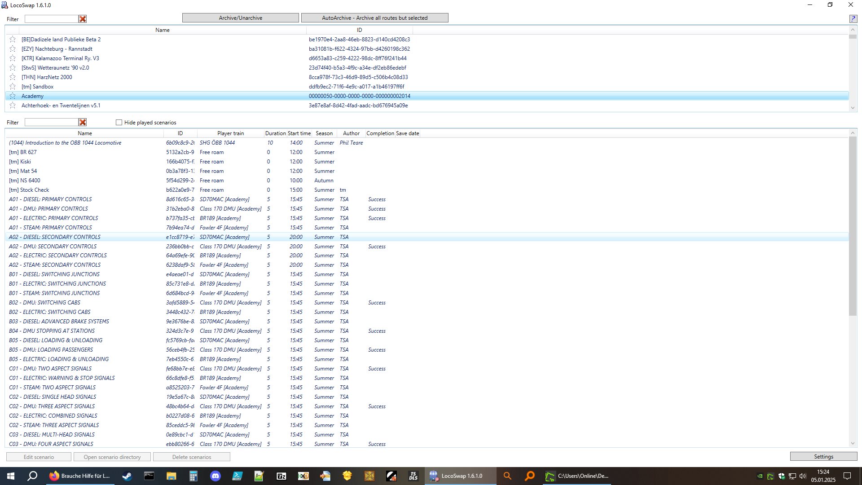This screenshot has height=485, width=862.
Task: Open Steam from the taskbar
Action: point(127,476)
